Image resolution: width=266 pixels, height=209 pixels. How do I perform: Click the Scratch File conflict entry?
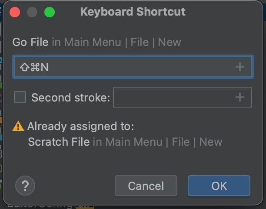59,142
